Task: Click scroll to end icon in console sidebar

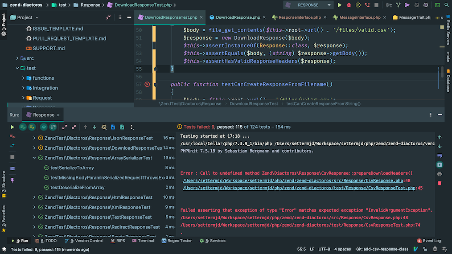Action: (x=440, y=165)
